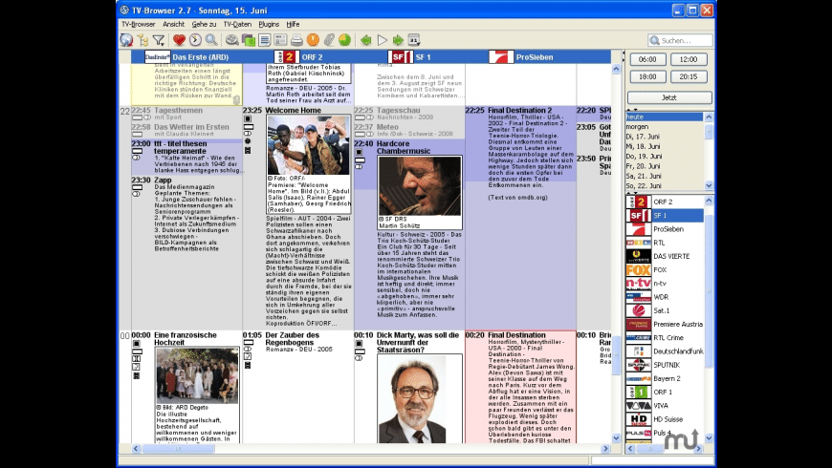Image resolution: width=832 pixels, height=468 pixels.
Task: Click the n-tv logo in channel list
Action: point(638,284)
